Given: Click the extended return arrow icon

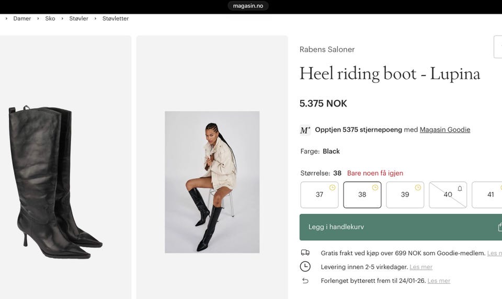Looking at the screenshot, I should point(305,281).
